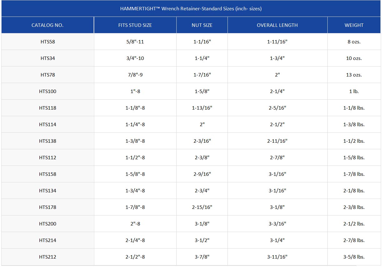Click overall length 2-7/8"
Screen dimensions: 382x267
coord(277,158)
